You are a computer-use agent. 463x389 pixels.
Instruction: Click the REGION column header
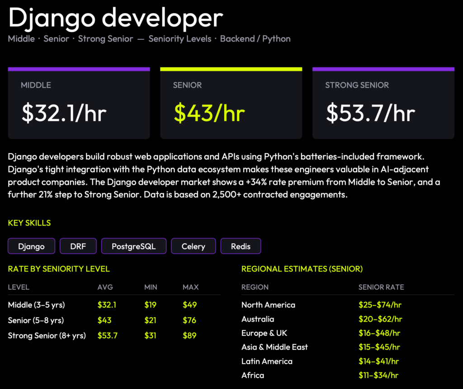pos(255,287)
